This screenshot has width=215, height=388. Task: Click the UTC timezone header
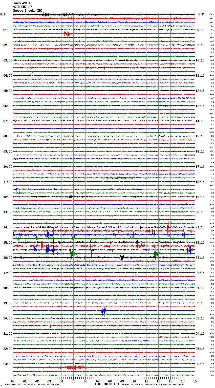pyautogui.click(x=201, y=14)
